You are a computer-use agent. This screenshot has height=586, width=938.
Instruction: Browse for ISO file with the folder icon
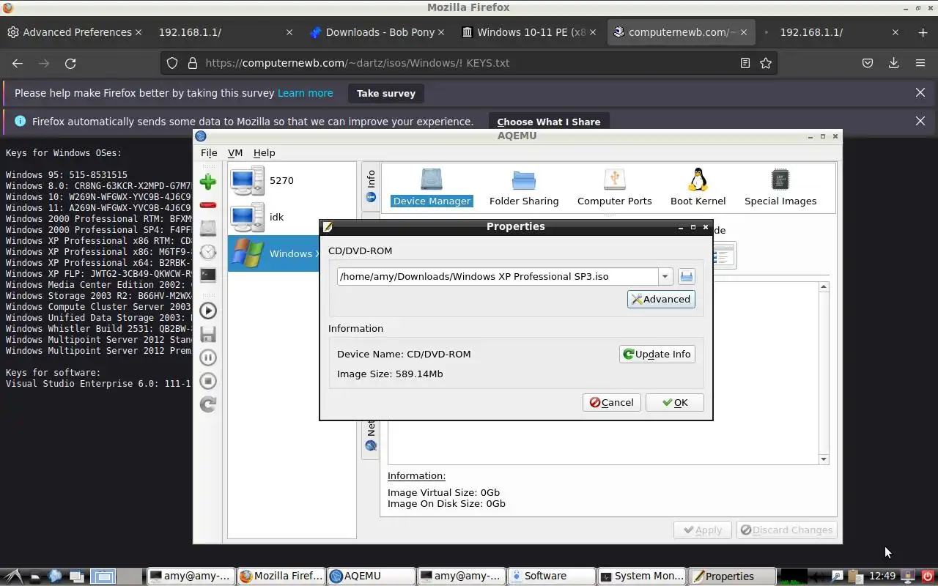point(686,276)
